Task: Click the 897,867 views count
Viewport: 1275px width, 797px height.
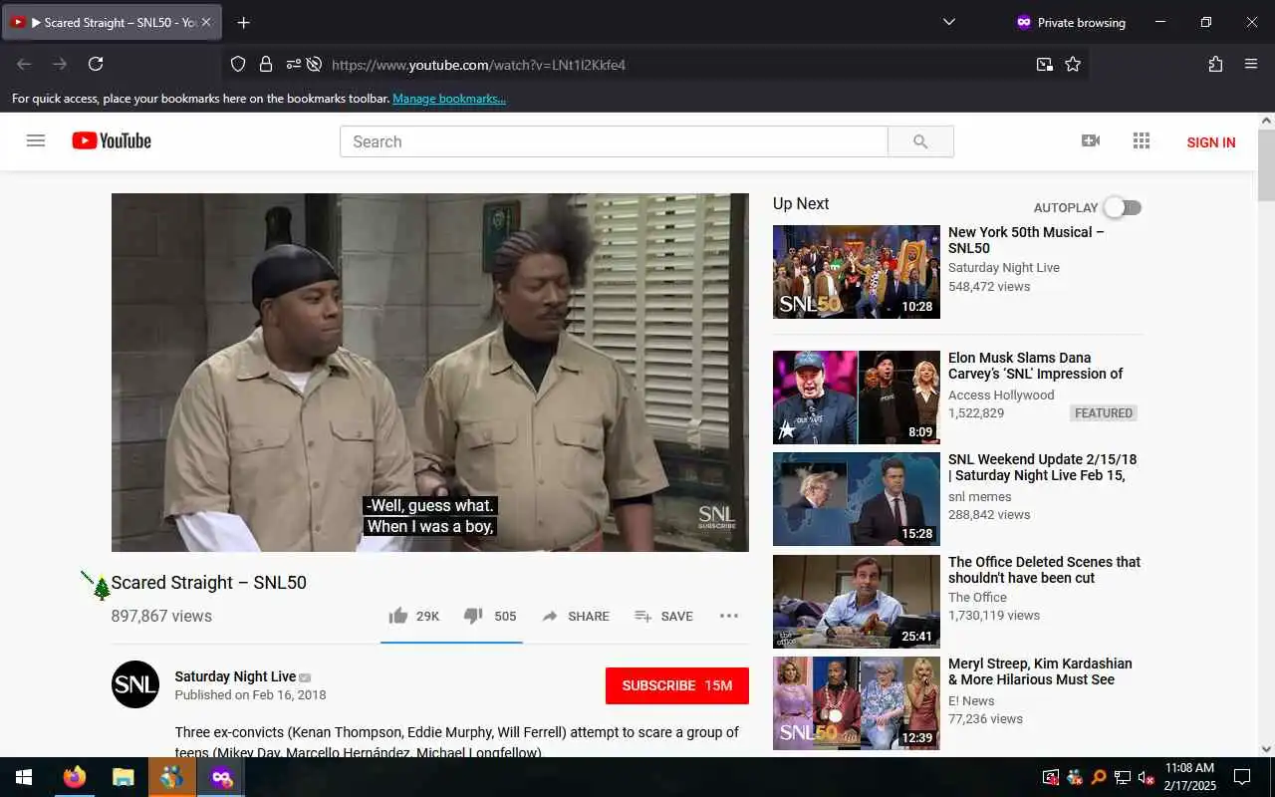Action: (x=161, y=616)
